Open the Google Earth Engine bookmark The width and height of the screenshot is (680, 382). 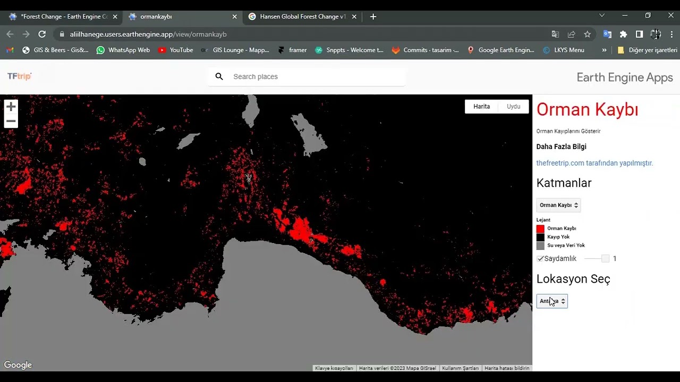[500, 50]
